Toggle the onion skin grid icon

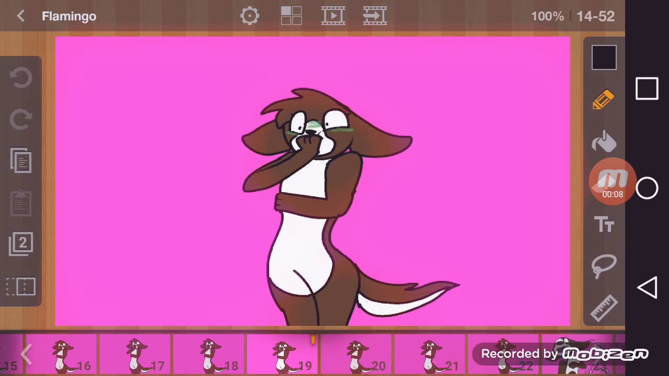[x=21, y=286]
